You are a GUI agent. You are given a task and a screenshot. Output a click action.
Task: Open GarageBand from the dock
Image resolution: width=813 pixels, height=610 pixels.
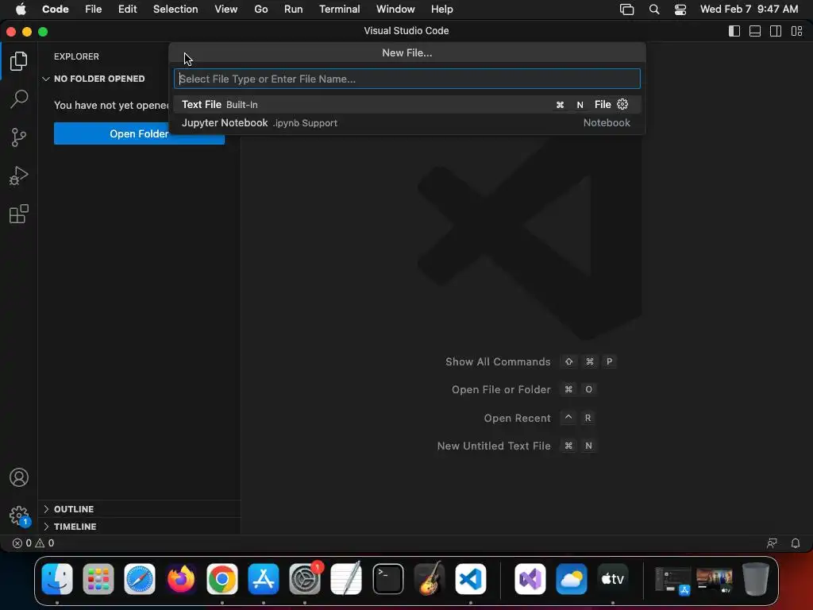click(x=430, y=579)
